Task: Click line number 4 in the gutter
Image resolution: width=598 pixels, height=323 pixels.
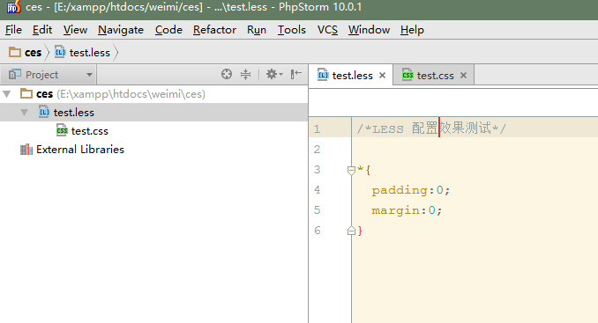Action: pyautogui.click(x=317, y=189)
